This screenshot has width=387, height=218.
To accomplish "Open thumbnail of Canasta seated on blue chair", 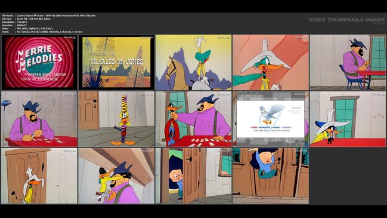I will (x=348, y=62).
